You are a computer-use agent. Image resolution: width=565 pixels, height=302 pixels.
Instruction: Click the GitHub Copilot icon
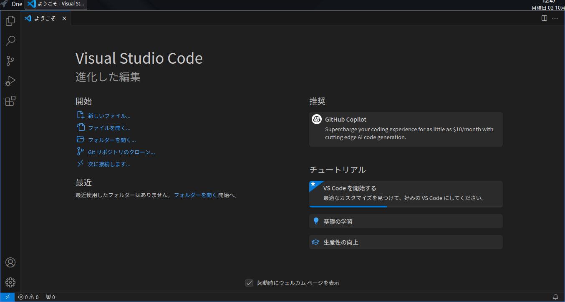pyautogui.click(x=317, y=119)
